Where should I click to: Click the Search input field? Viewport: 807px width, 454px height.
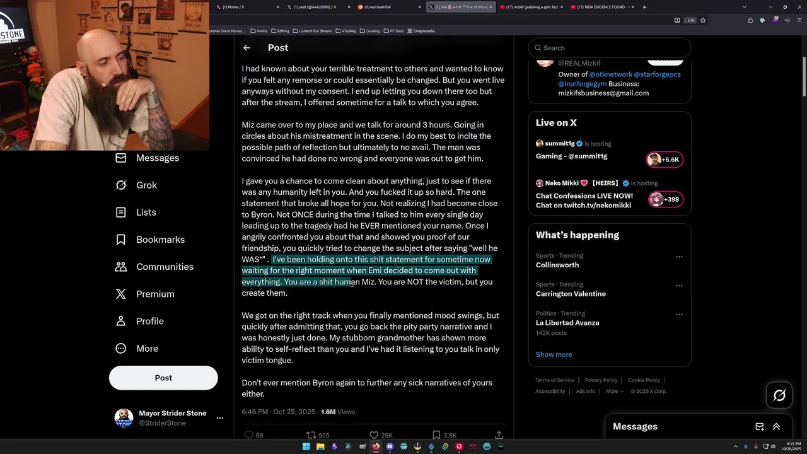[610, 48]
